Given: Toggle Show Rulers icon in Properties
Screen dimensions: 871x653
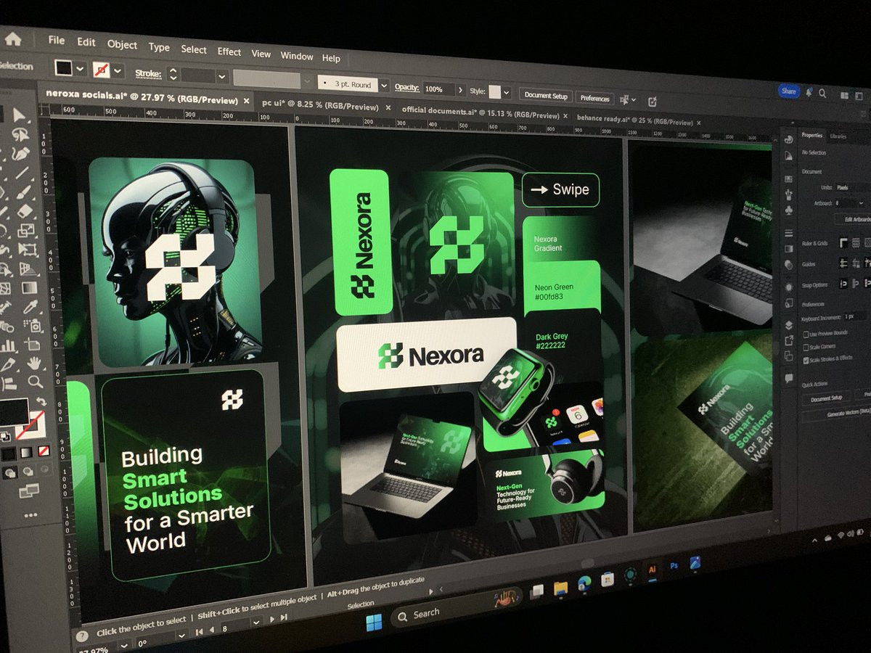Looking at the screenshot, I should pos(844,243).
